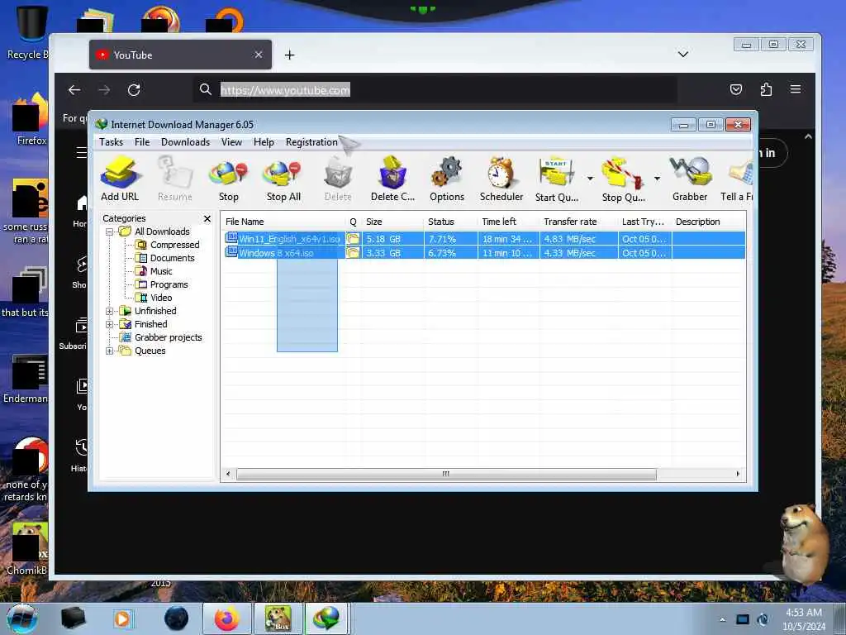The image size is (846, 635).
Task: Open the Windows Start orb
Action: [x=22, y=618]
